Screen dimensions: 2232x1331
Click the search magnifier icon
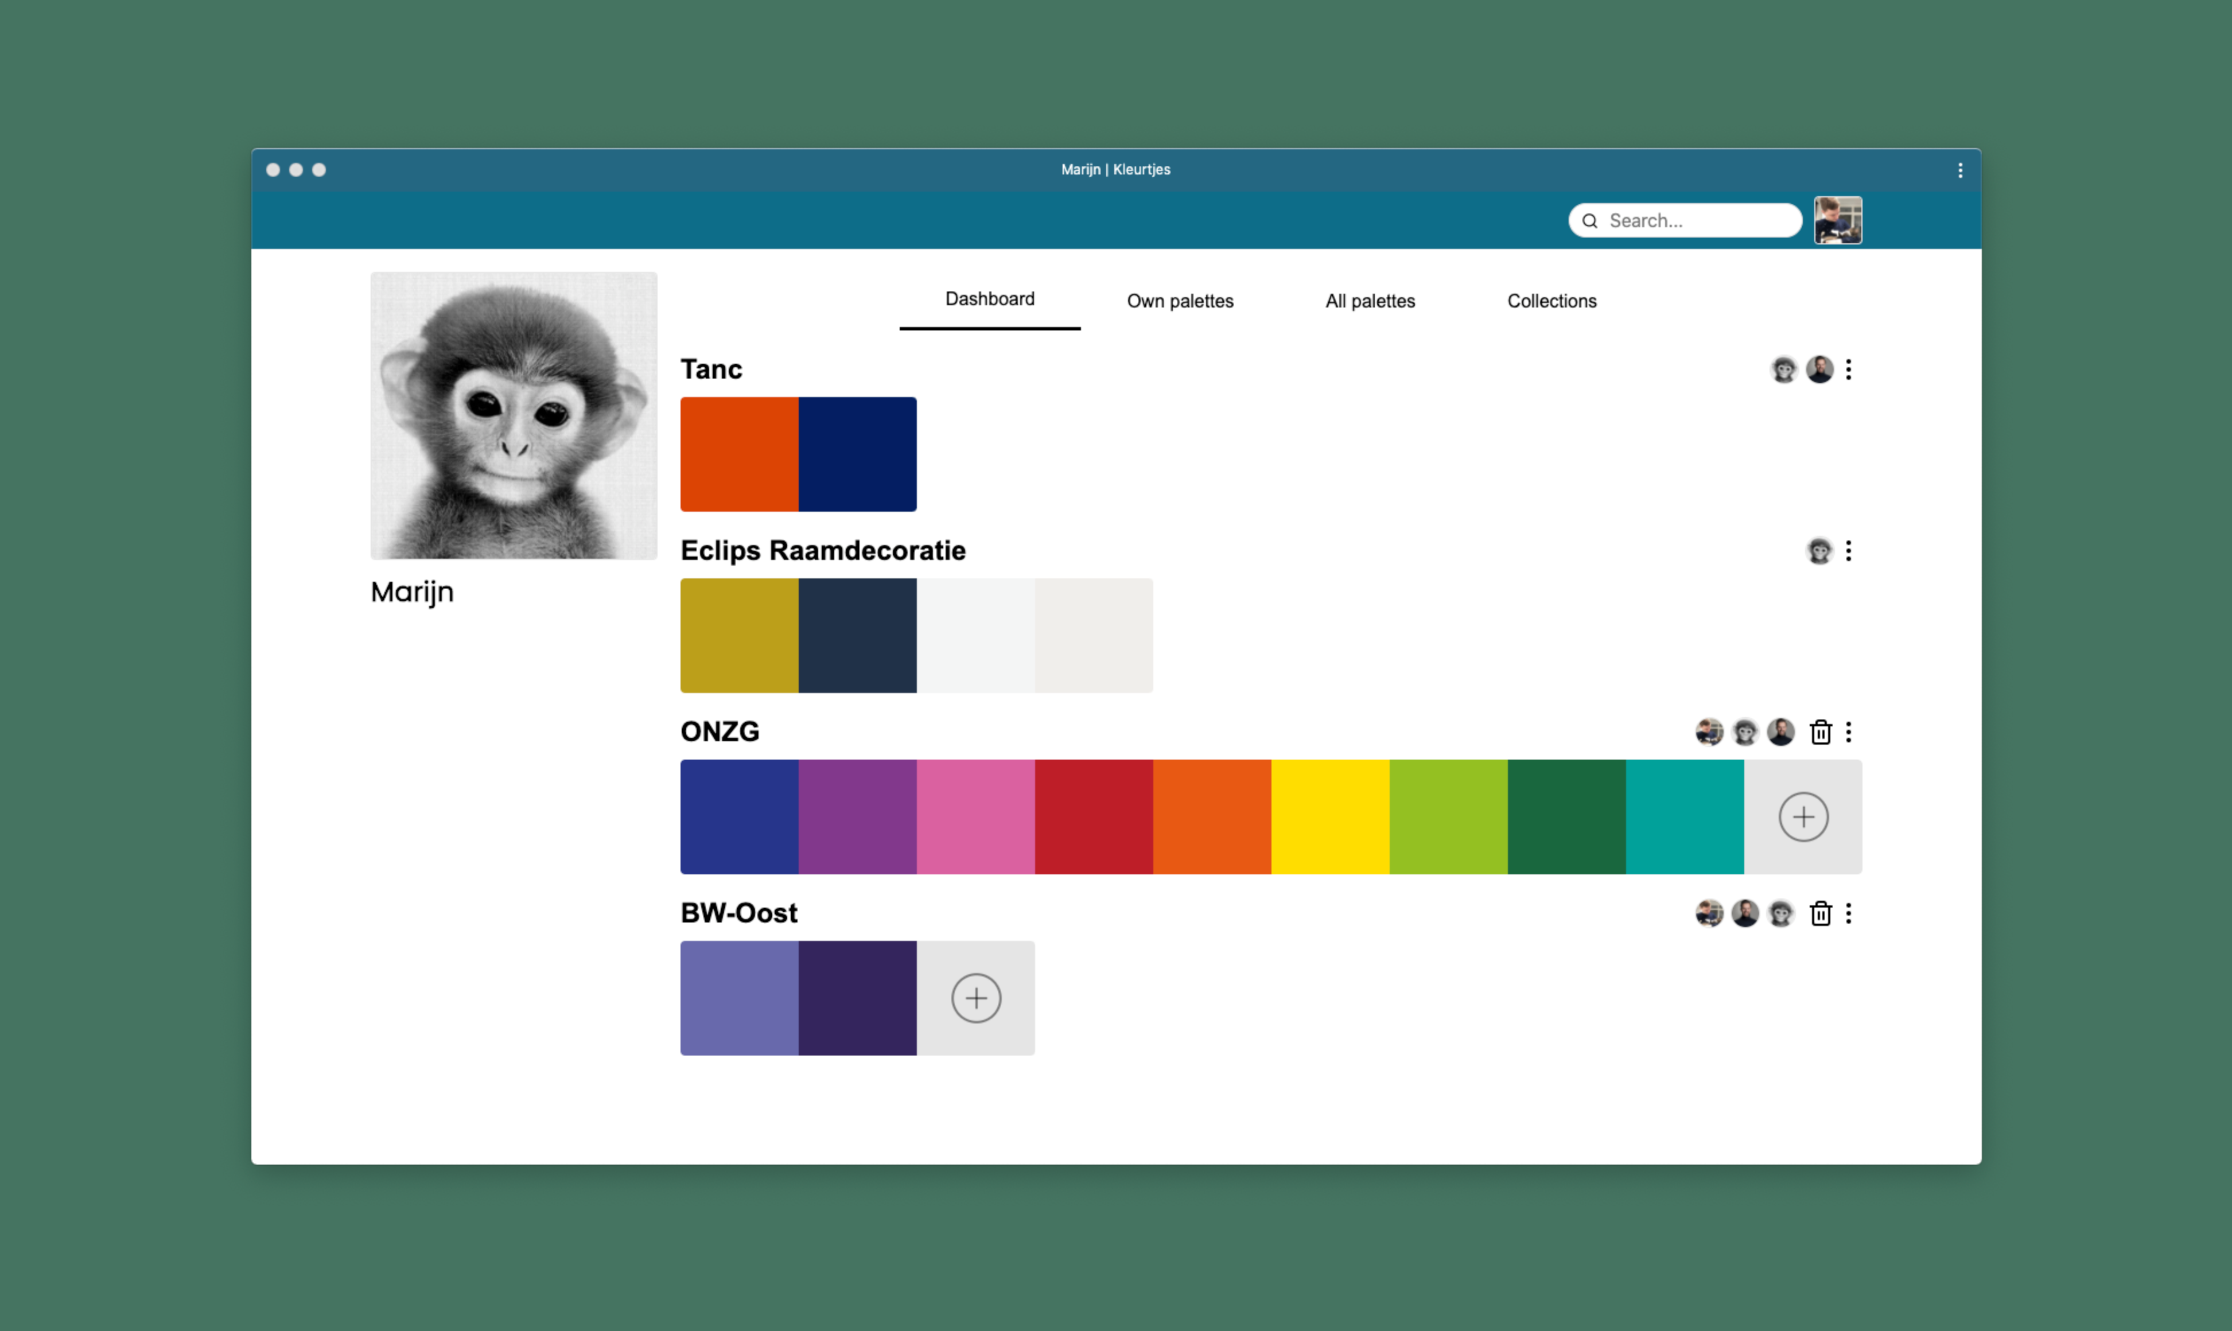1589,221
